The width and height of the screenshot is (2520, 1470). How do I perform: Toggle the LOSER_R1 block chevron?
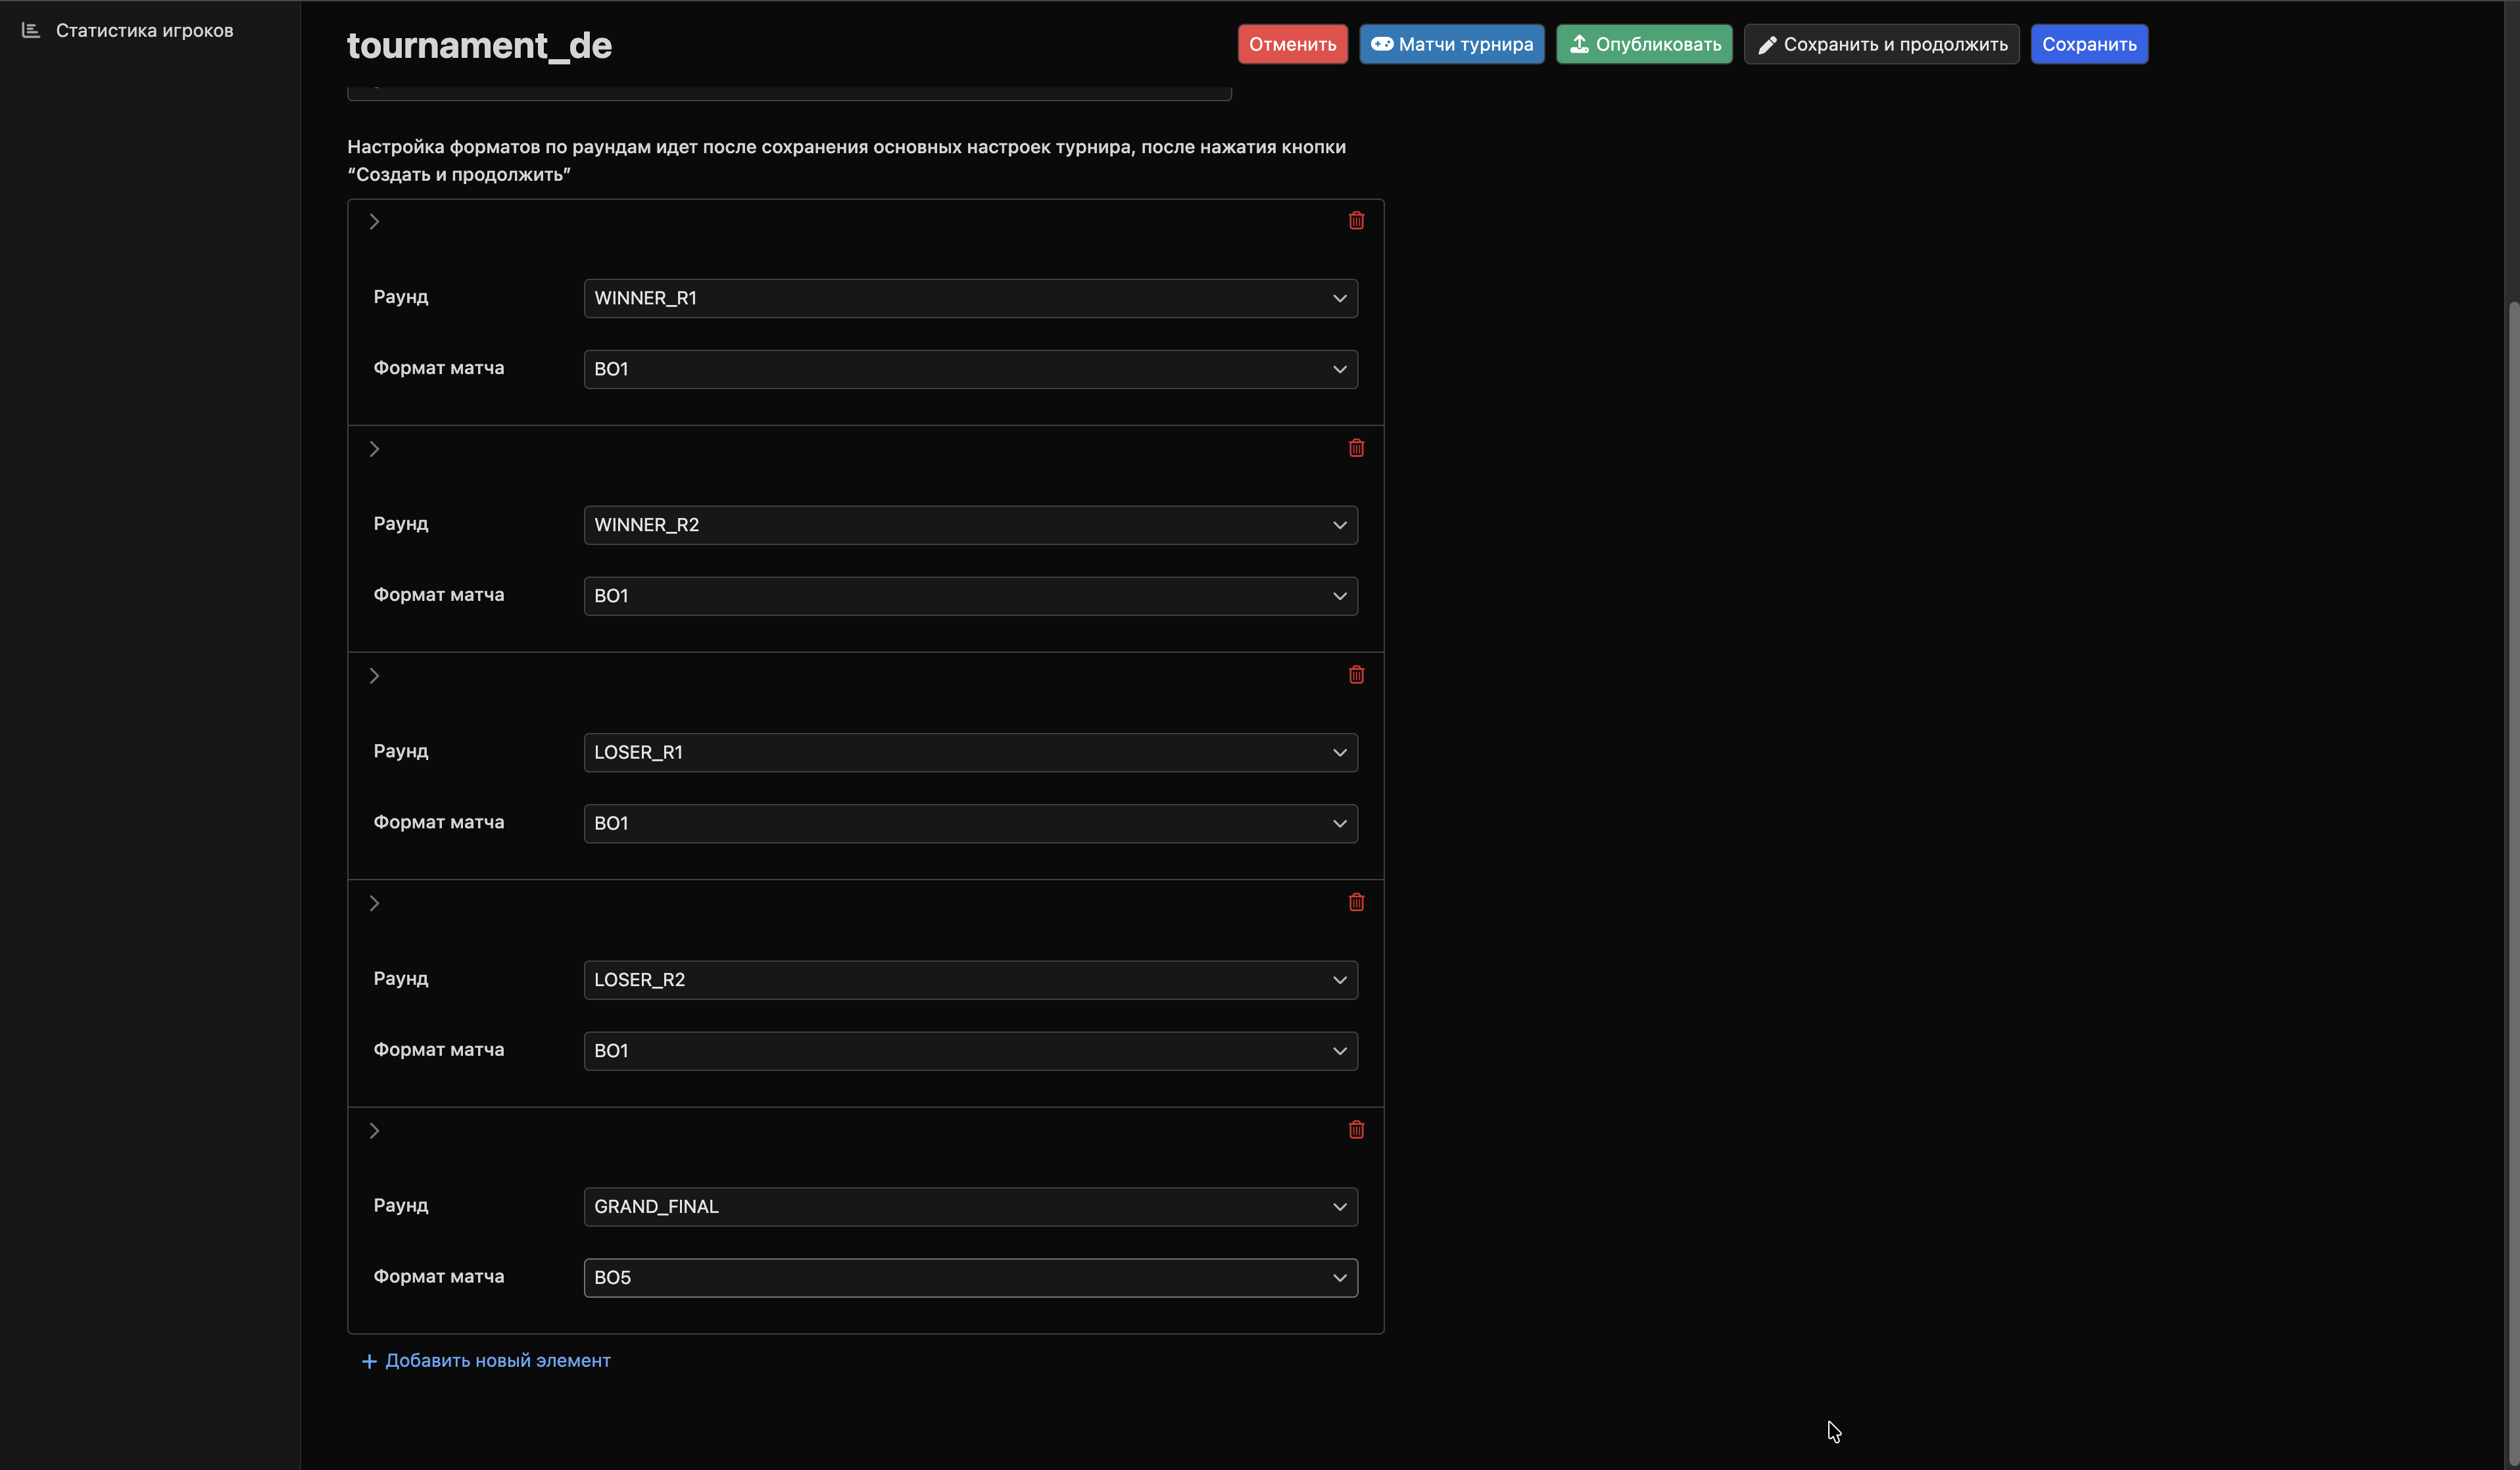click(374, 676)
